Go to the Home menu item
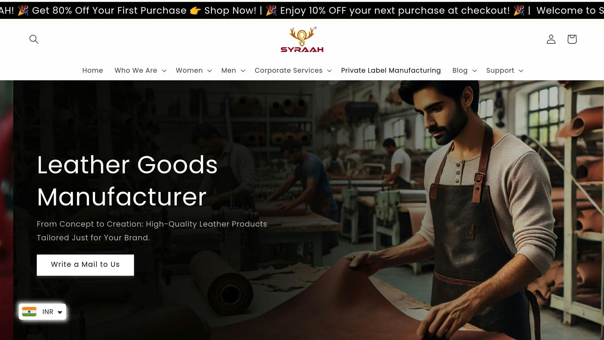Screen dimensions: 604x340 pos(93,71)
